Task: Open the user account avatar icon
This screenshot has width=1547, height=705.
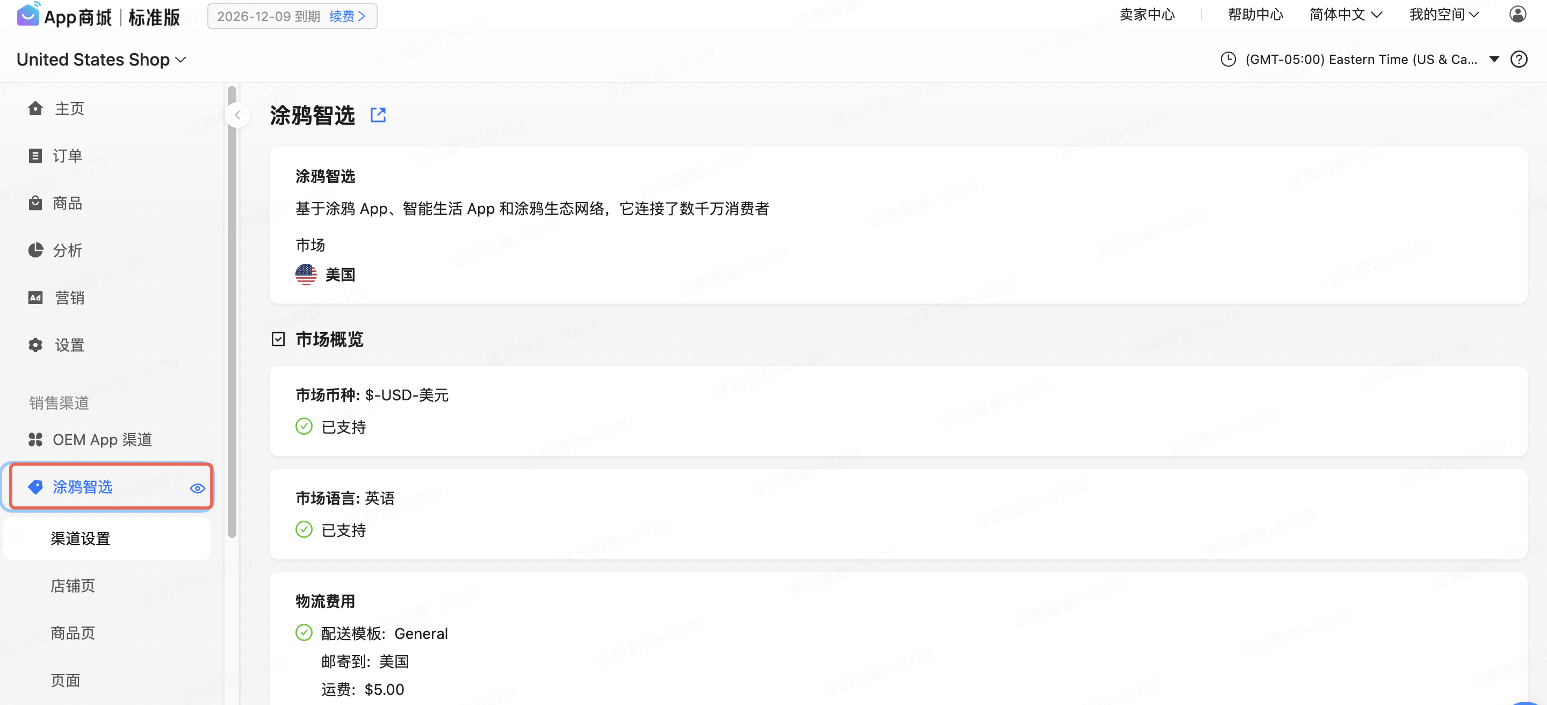Action: (1517, 15)
